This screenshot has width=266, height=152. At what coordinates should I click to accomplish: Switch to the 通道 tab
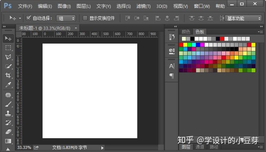coord(199,147)
